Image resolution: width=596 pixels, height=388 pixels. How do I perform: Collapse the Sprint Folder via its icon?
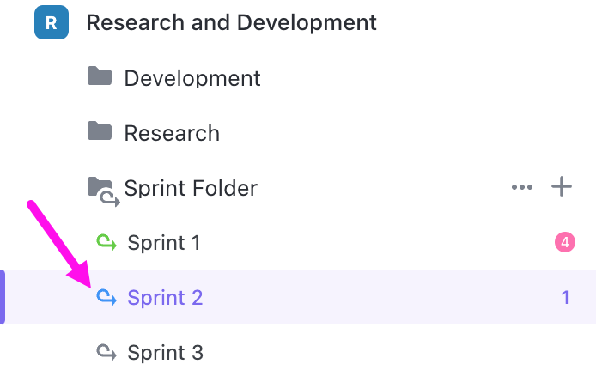pyautogui.click(x=102, y=189)
